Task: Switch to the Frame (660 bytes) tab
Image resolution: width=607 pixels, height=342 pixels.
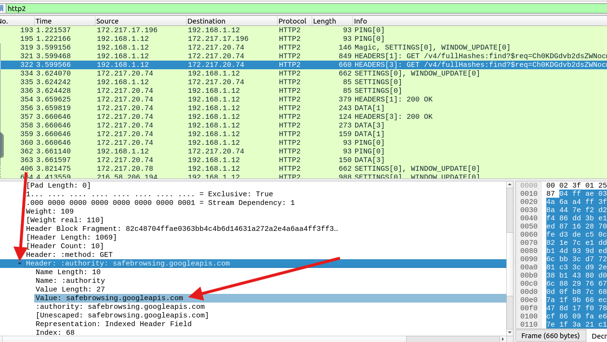Action: [551, 336]
